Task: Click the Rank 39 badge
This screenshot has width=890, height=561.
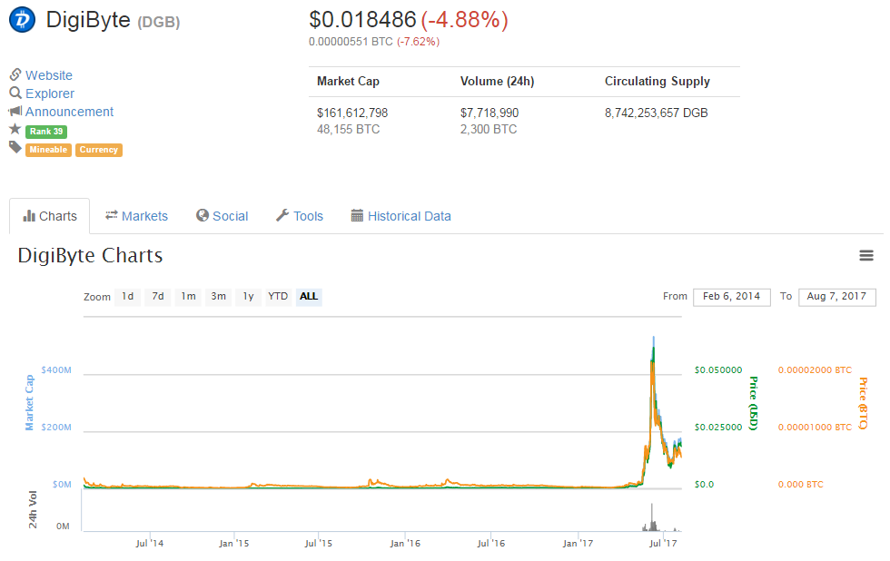Action: pyautogui.click(x=46, y=131)
